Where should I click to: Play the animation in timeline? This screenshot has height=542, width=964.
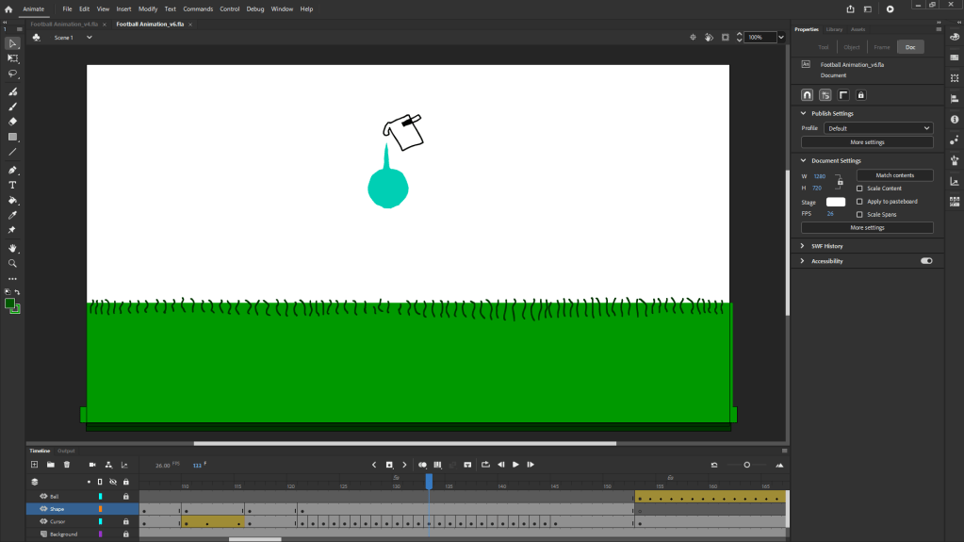(x=515, y=465)
